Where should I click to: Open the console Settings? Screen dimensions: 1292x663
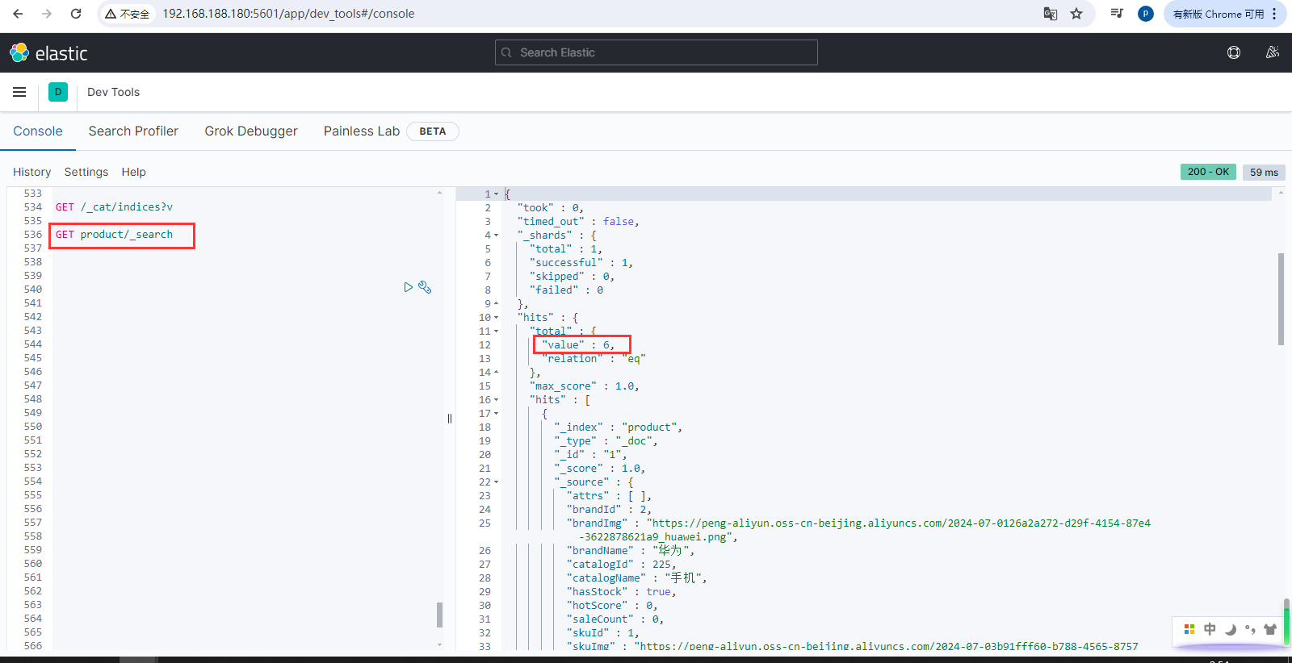tap(86, 172)
